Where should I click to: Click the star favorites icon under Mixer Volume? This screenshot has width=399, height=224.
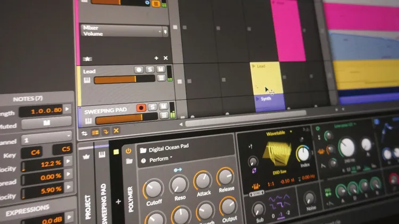(87, 59)
